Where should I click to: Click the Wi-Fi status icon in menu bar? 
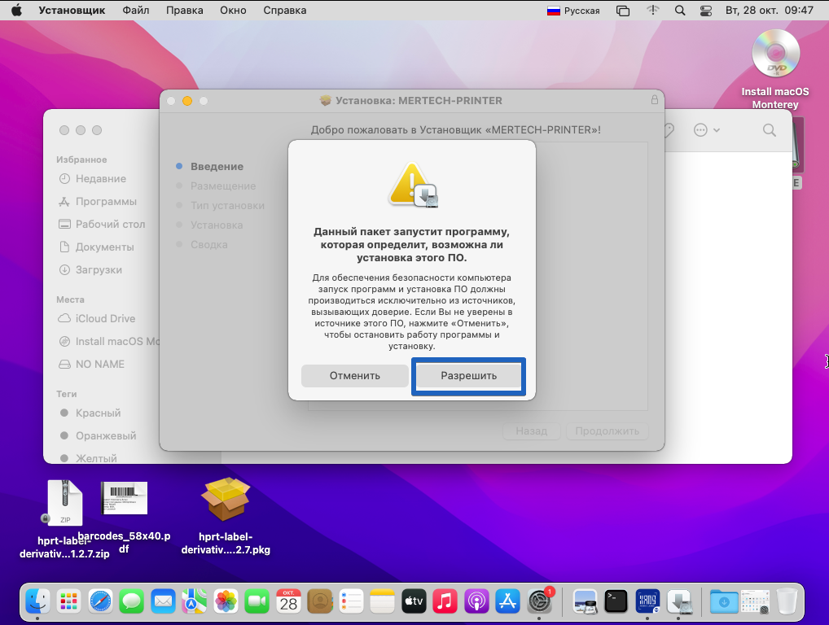[x=652, y=11]
